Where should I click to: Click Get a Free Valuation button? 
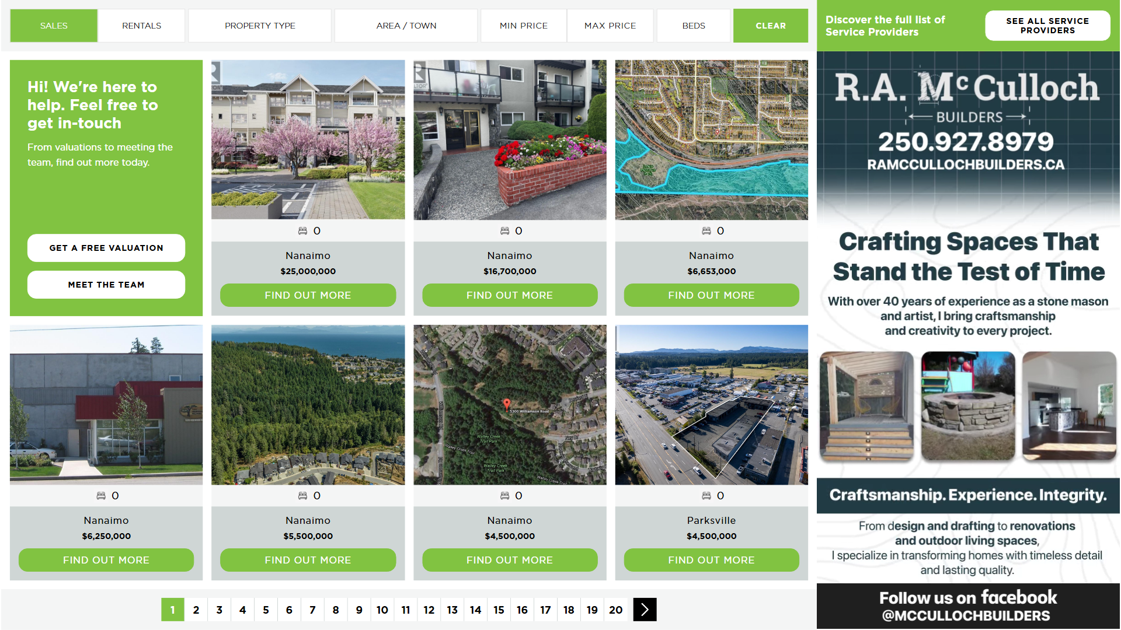coord(106,248)
